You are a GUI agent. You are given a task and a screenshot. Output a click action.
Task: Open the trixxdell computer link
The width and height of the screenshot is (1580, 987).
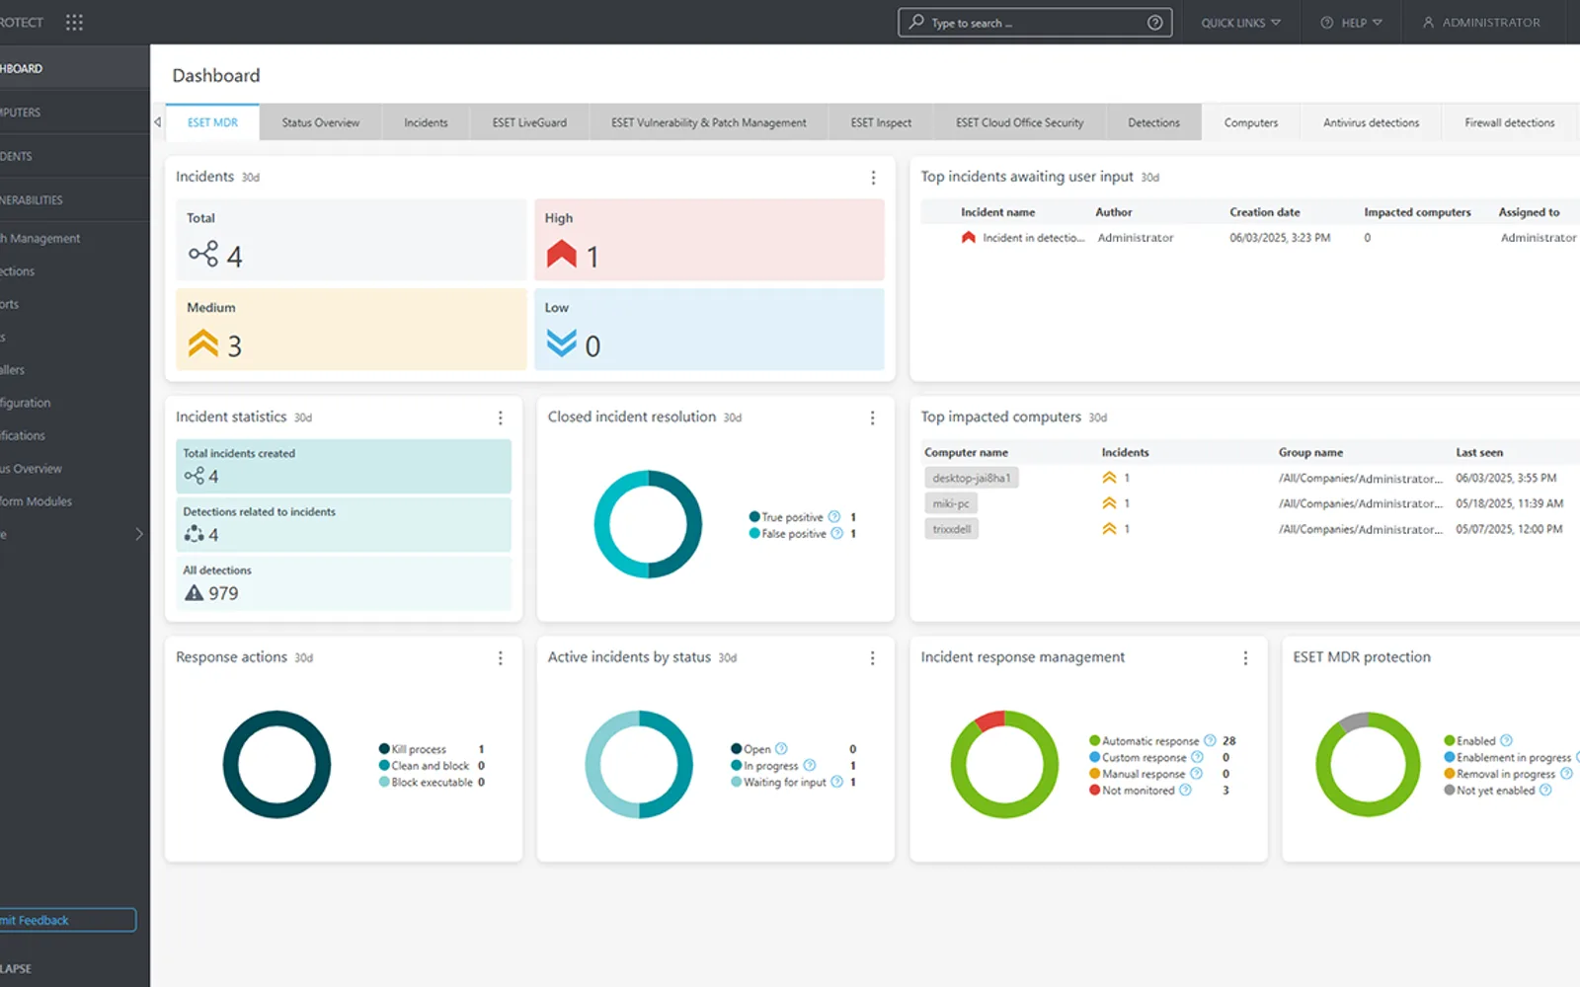click(x=952, y=529)
